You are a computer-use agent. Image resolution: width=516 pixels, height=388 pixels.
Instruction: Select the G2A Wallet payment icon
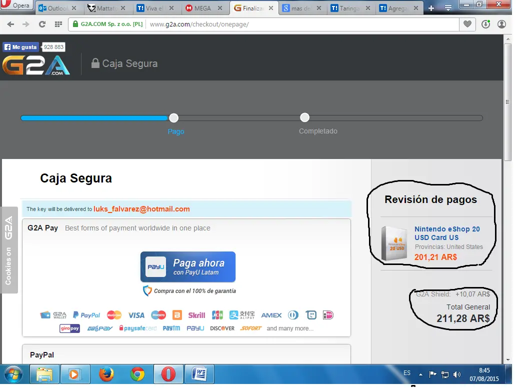pyautogui.click(x=53, y=315)
